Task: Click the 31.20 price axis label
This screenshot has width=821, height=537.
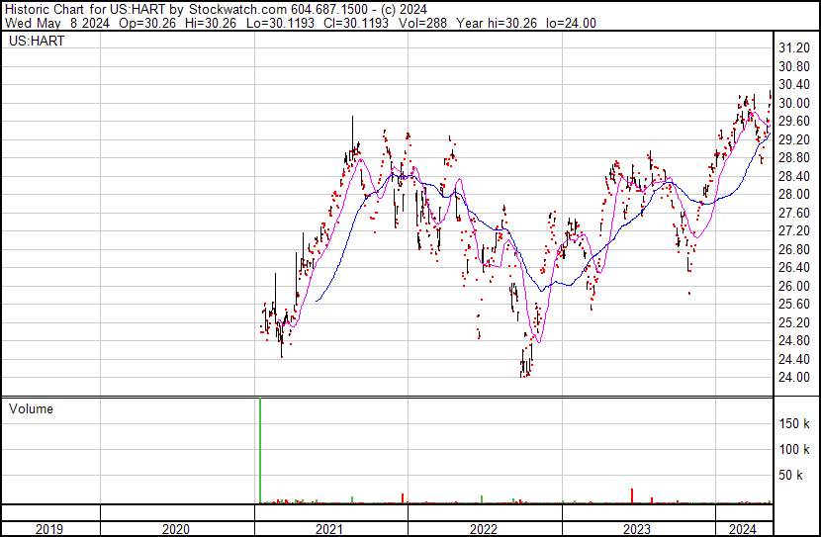Action: [794, 48]
